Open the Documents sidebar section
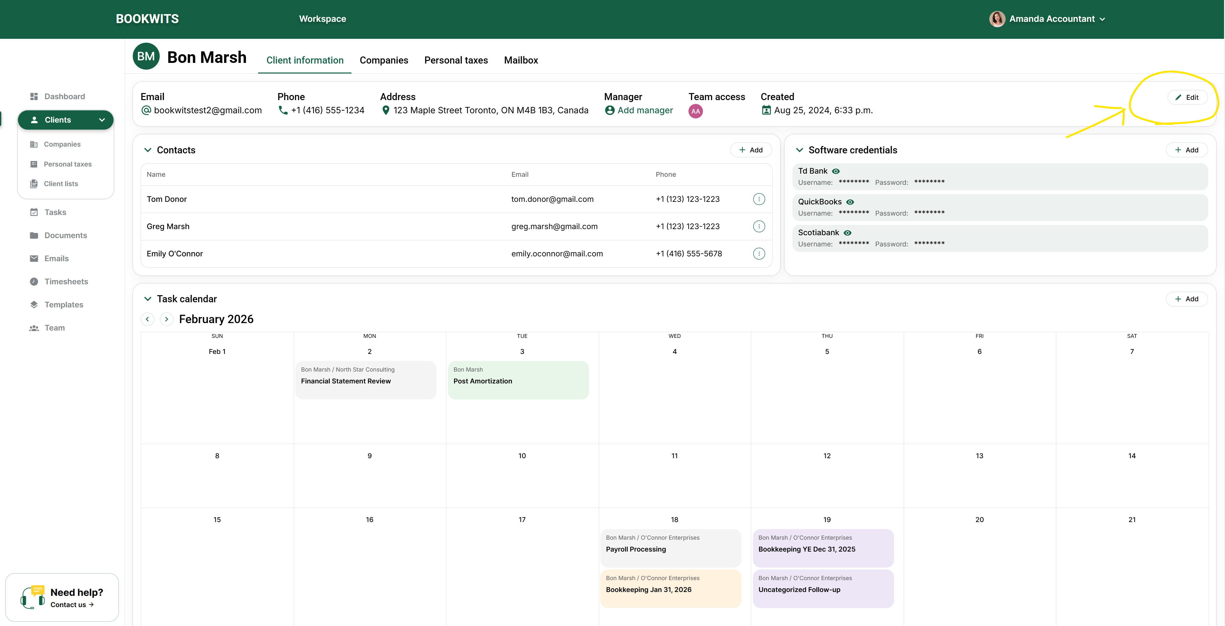Screen dimensions: 1225x626 [58, 236]
